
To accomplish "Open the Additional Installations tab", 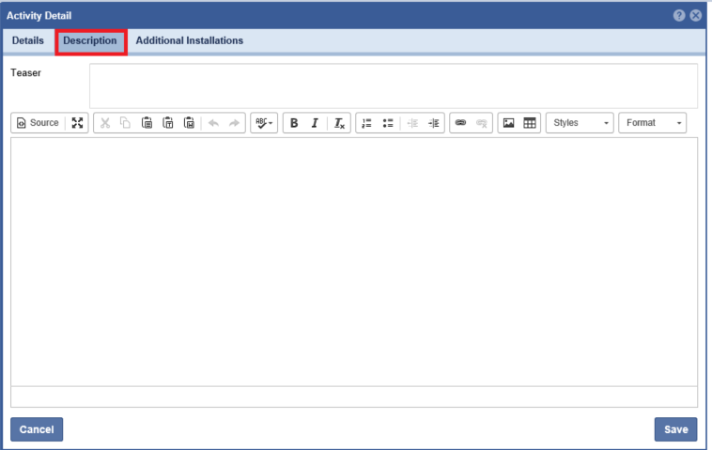I will point(190,41).
